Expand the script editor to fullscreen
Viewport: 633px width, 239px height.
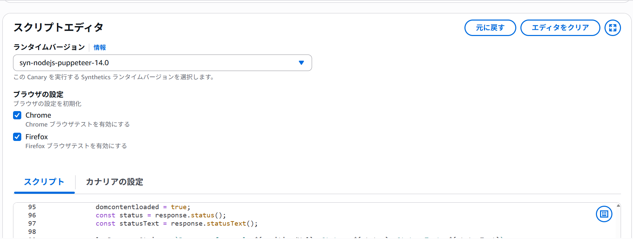(x=612, y=28)
